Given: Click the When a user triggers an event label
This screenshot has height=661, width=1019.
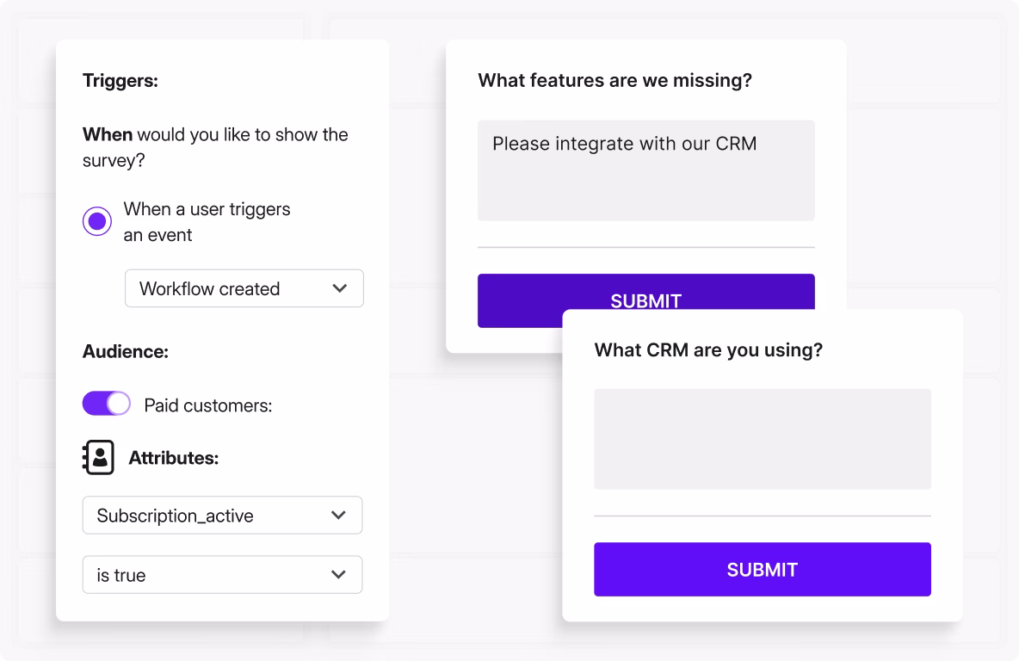Looking at the screenshot, I should (x=207, y=222).
